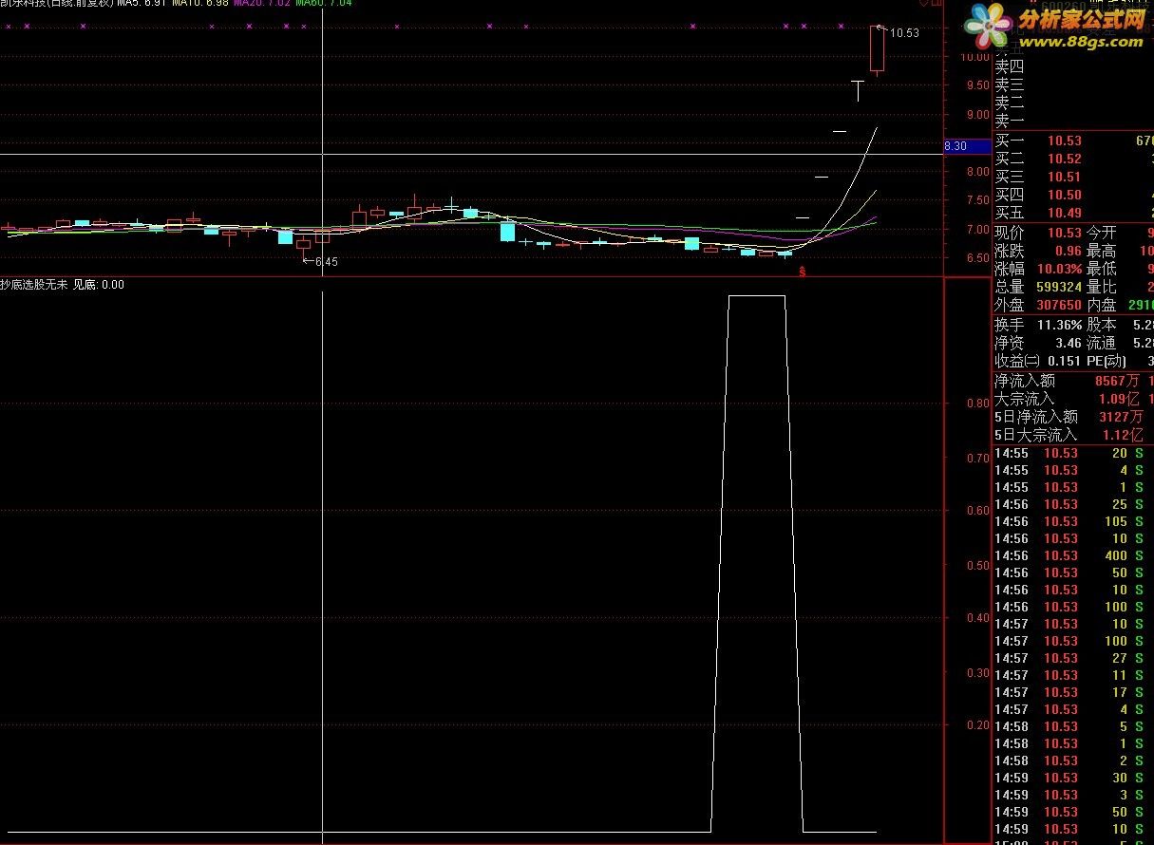Click the 量比 label in quote panel
The width and height of the screenshot is (1154, 845).
click(x=1102, y=287)
